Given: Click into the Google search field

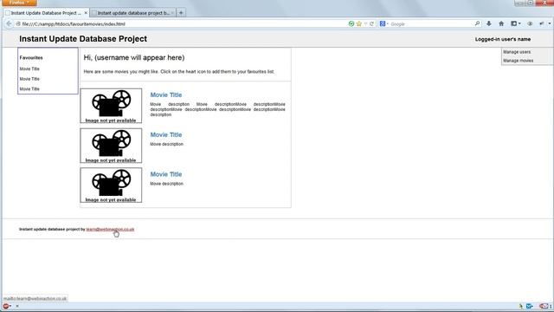Looking at the screenshot, I should point(432,24).
